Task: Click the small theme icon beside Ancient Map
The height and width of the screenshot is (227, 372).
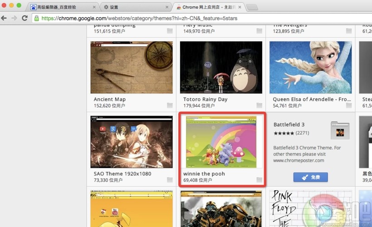Action: coord(170,105)
